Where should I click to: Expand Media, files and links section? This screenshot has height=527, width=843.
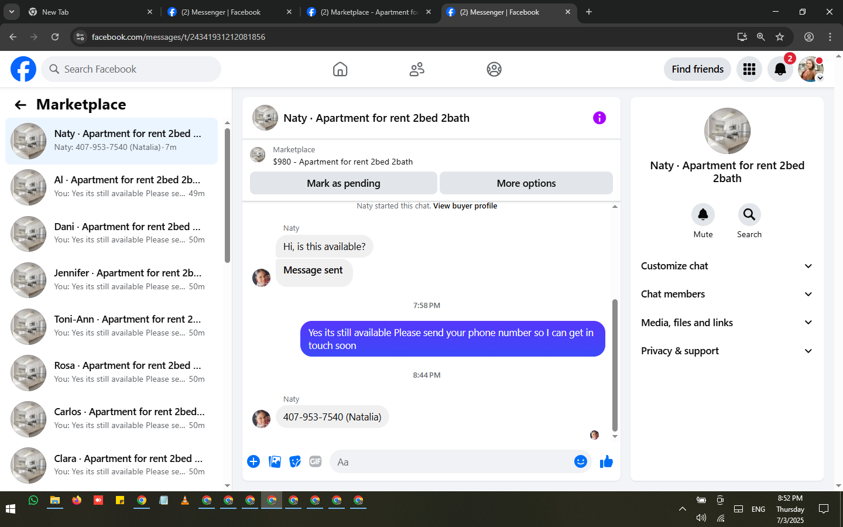727,323
